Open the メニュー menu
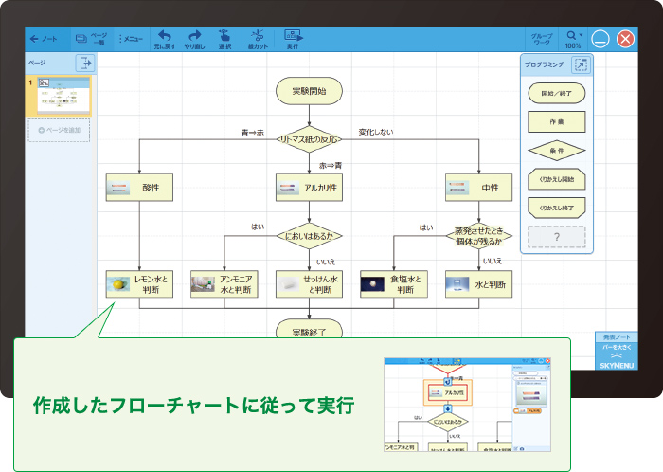663x472 pixels. pos(131,39)
